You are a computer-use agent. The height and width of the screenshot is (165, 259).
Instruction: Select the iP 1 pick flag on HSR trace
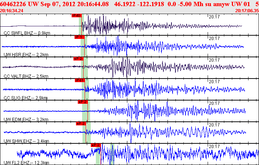pyautogui.click(x=80, y=37)
